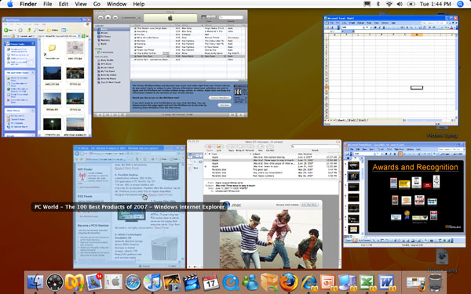471x294 pixels.
Task: Open the Trash in the Dock
Action: 435,282
